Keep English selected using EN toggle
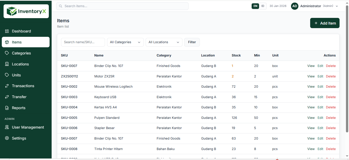Viewport: 349px width, 160px height. coord(255,6)
